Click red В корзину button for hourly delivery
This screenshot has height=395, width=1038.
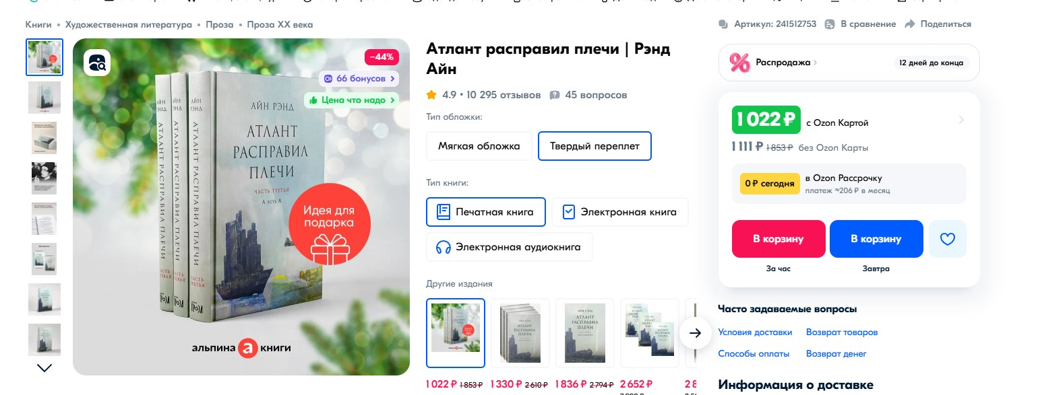[778, 239]
